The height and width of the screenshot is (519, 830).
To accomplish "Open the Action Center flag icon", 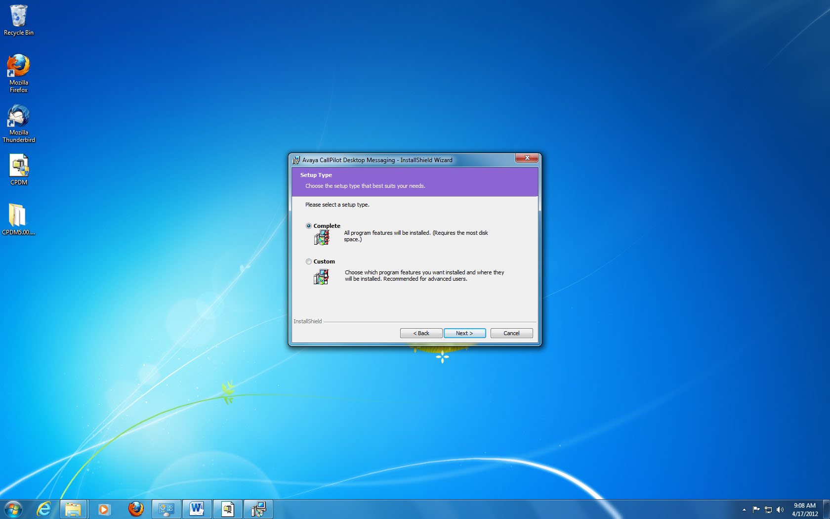I will 756,510.
